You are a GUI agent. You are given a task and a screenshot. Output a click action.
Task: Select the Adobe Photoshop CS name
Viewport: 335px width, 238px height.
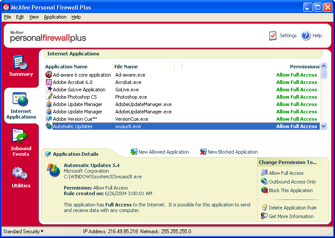click(75, 97)
